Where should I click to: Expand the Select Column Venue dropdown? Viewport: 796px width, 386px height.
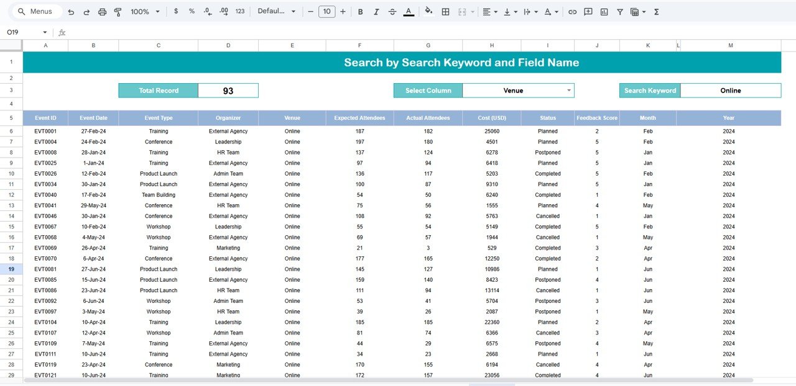tap(568, 91)
